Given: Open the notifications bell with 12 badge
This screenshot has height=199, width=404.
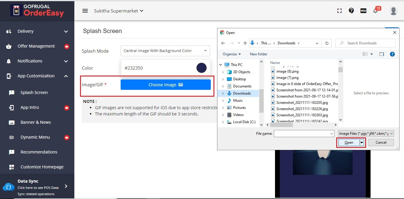Looking at the screenshot, I should point(376,10).
